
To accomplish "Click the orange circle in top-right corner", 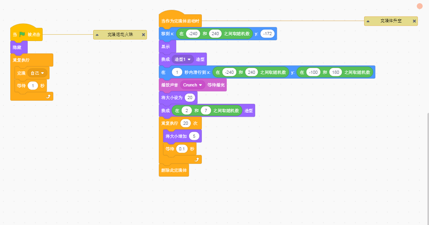I will click(x=420, y=6).
